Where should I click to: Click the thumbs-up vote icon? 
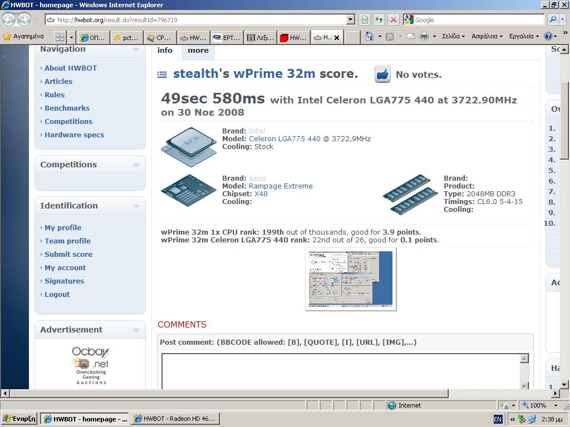tap(382, 74)
